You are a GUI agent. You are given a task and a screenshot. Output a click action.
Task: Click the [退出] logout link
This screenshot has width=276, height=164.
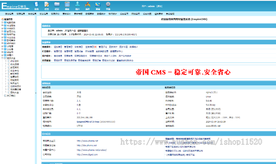(x=159, y=6)
